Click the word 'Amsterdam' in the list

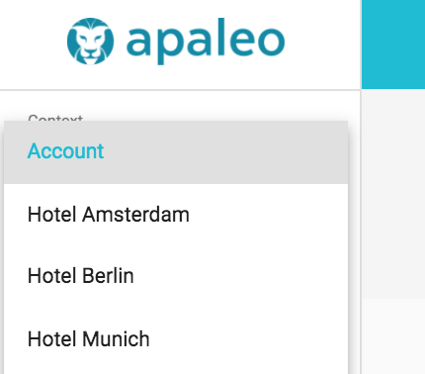click(135, 215)
